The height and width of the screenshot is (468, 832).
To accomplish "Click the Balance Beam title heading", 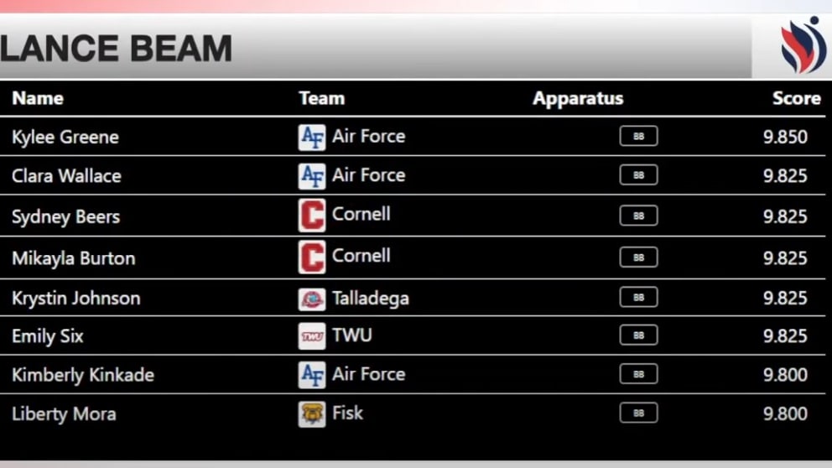I will coord(116,49).
